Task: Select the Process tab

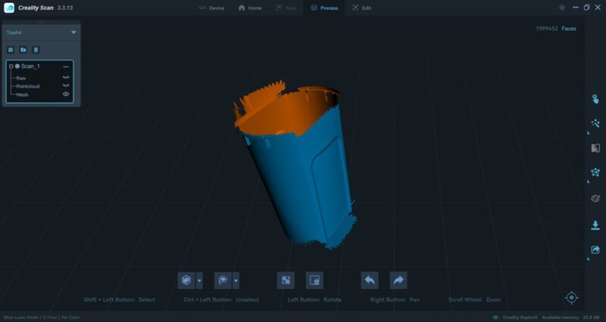Action: [325, 8]
